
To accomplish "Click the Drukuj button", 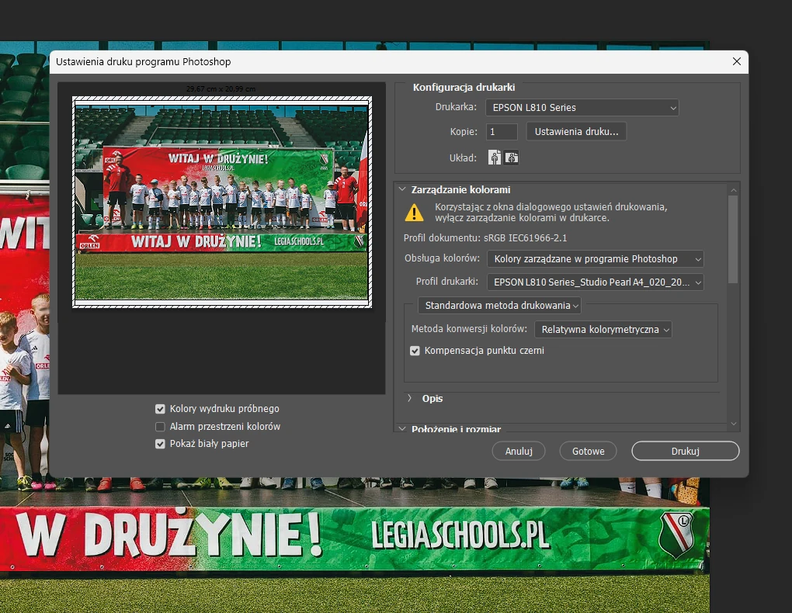I will 684,450.
